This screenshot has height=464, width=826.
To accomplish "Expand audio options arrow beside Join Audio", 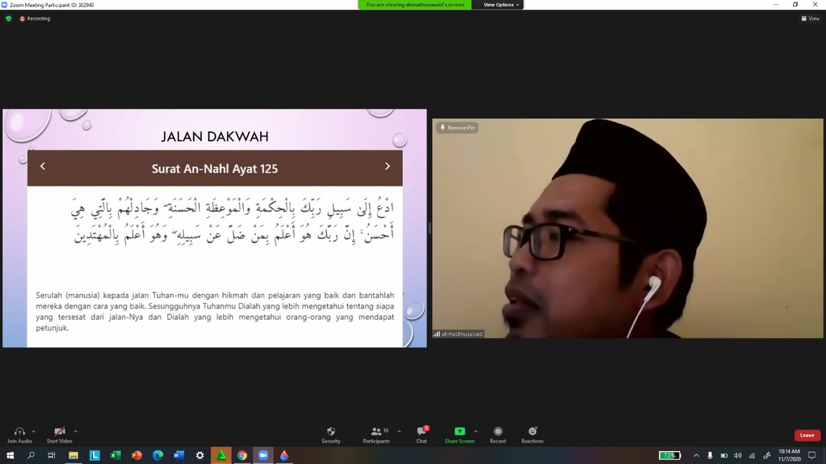I will point(34,431).
